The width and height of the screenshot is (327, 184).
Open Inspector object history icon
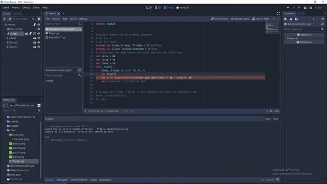(x=322, y=19)
